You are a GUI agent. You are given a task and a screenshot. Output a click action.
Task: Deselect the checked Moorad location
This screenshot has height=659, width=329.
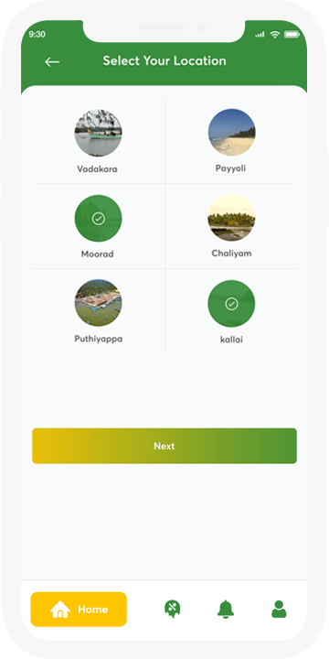click(x=98, y=218)
